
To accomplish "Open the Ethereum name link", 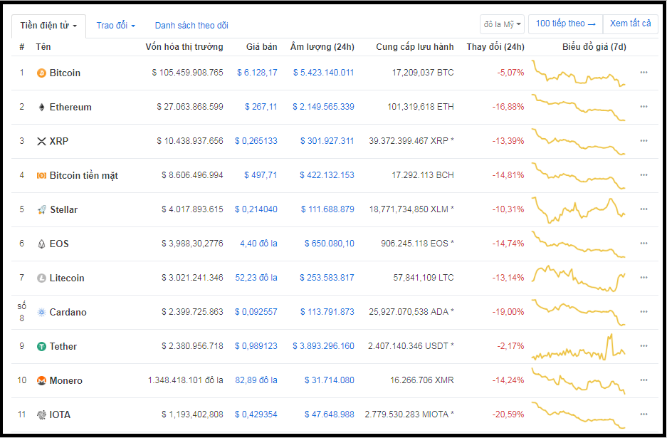I will coord(70,108).
